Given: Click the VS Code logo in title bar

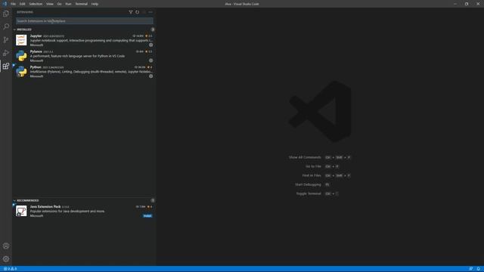Looking at the screenshot, I should coord(5,4).
